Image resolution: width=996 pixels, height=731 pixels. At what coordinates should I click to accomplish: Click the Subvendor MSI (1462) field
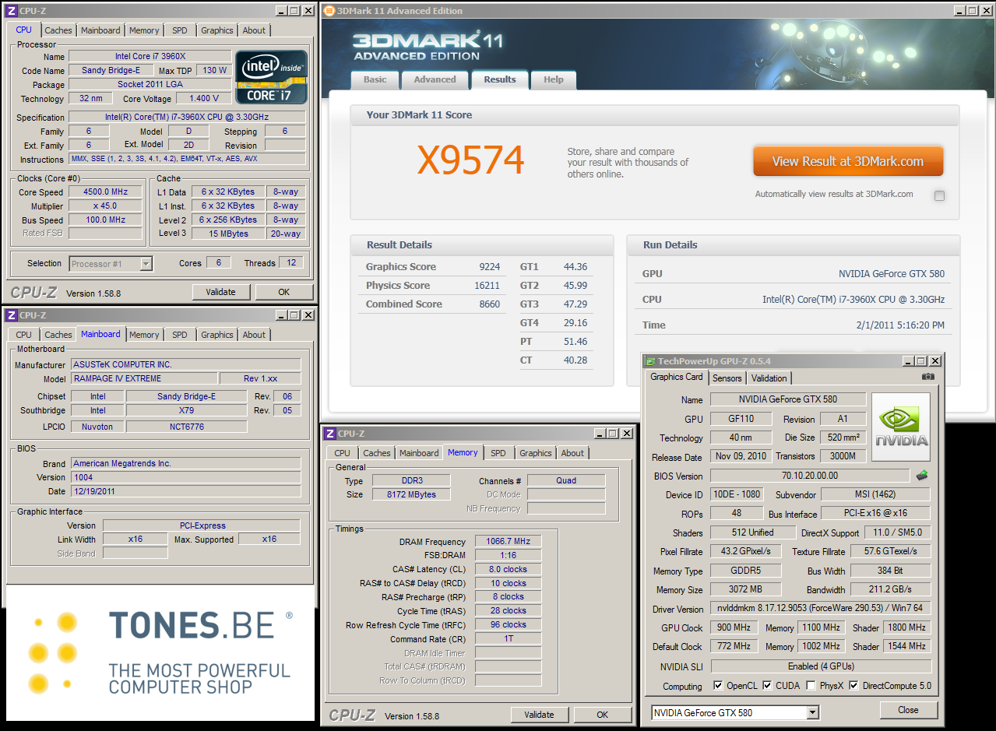(x=875, y=494)
